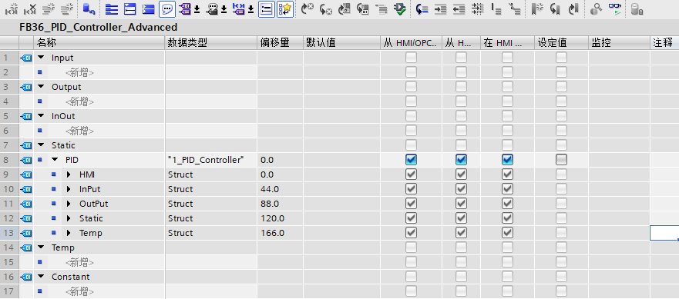Click the 默认值 column header
Image resolution: width=679 pixels, height=299 pixels.
click(x=341, y=43)
